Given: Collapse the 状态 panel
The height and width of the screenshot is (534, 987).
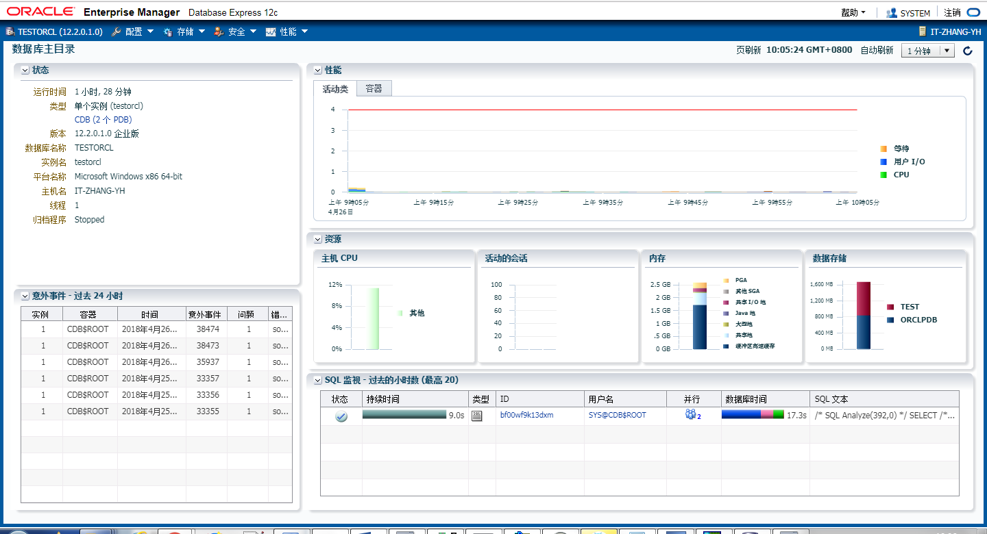Looking at the screenshot, I should click(x=25, y=70).
